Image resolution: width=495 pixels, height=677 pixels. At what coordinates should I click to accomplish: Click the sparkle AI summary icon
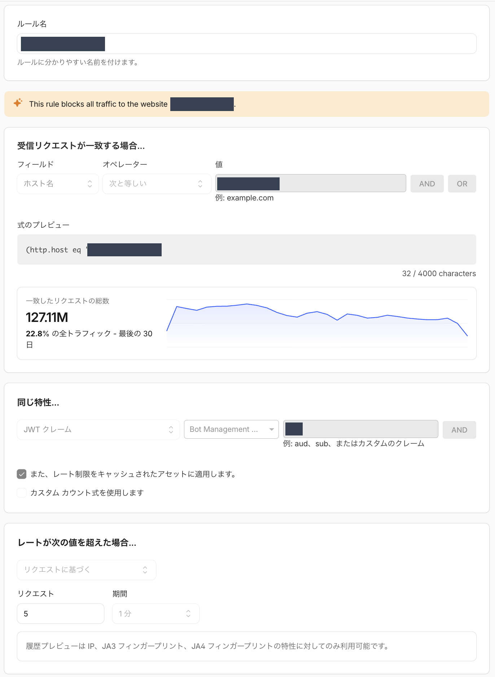point(18,103)
